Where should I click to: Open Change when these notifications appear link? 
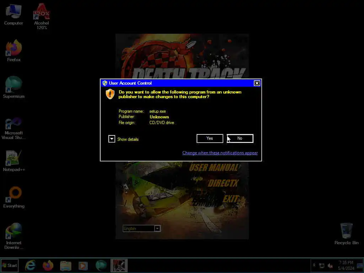pos(220,153)
